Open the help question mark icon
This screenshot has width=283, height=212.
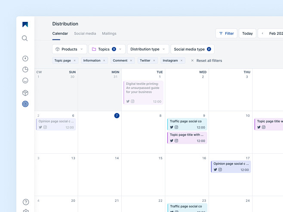[x=26, y=202]
